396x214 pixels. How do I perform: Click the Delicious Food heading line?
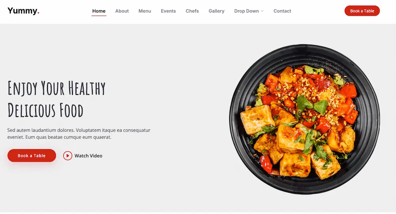tap(46, 110)
